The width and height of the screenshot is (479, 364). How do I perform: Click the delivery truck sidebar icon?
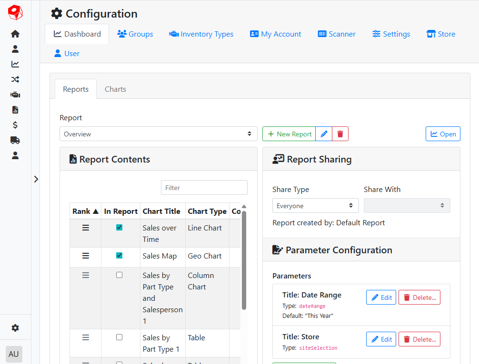[x=15, y=140]
